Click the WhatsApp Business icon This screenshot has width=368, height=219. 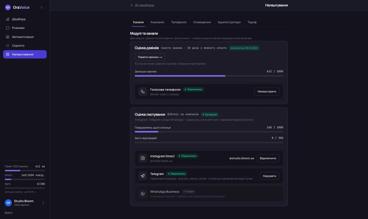coord(143,194)
